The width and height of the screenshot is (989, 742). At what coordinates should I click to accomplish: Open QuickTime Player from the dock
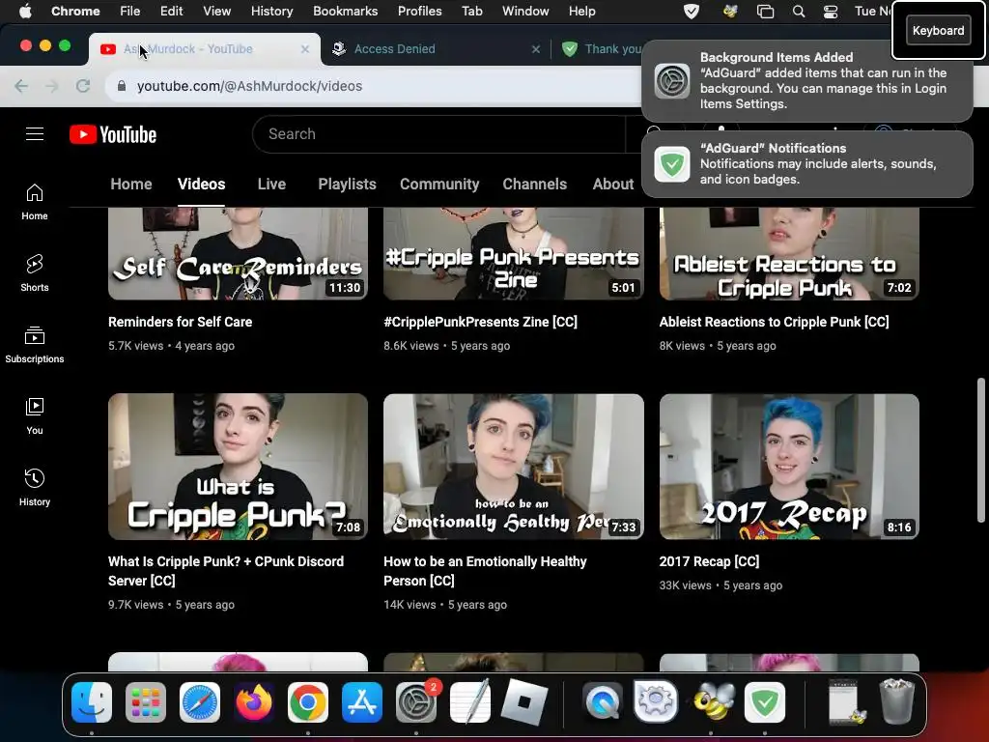click(x=603, y=702)
